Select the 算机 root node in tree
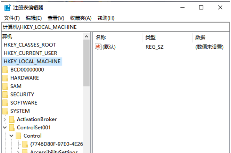 [7, 37]
